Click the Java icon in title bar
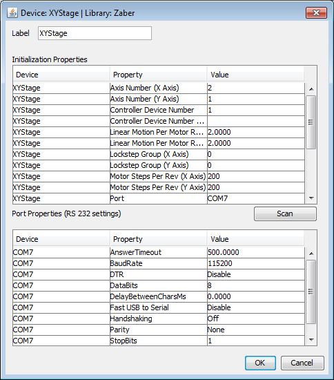 coord(12,12)
